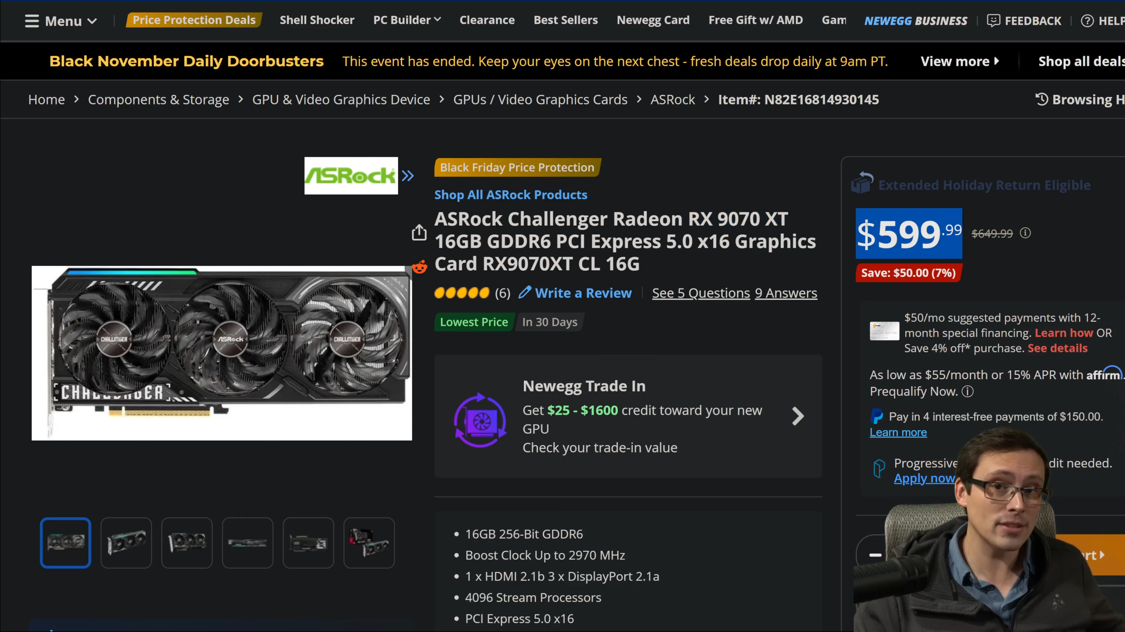Viewport: 1125px width, 632px height.
Task: Click the Help question mark icon
Action: click(1087, 21)
